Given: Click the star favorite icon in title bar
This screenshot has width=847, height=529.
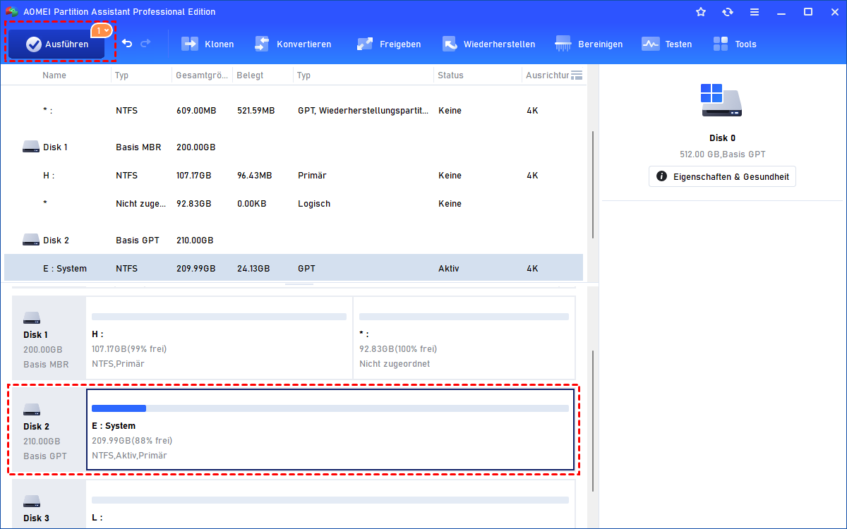Looking at the screenshot, I should point(701,12).
